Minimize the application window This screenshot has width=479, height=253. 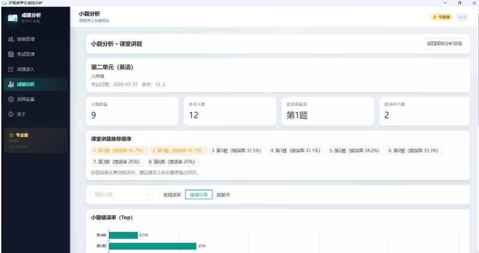(445, 3)
